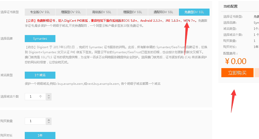The height and width of the screenshot is (139, 259).
Task: Click 选择域名个数 row in 当前配置 panel
Action: (x=241, y=35)
